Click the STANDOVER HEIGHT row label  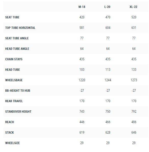coord(18,111)
